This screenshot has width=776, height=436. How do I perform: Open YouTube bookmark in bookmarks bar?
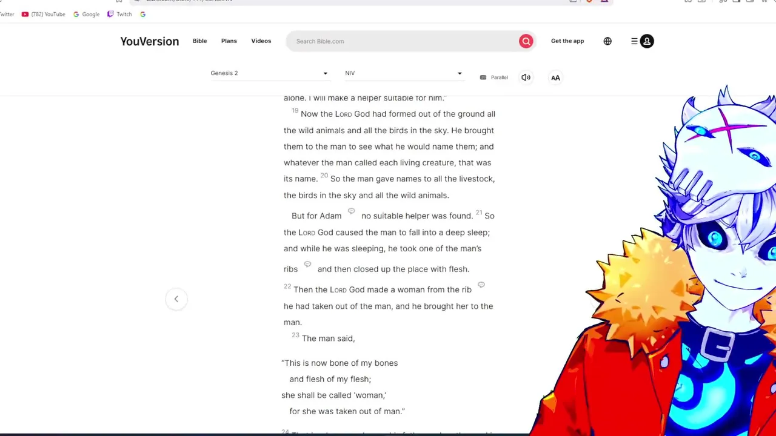pyautogui.click(x=43, y=14)
